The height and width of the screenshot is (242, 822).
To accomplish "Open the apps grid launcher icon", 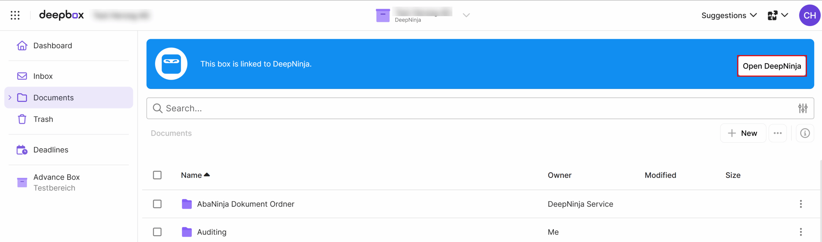I will click(x=15, y=15).
